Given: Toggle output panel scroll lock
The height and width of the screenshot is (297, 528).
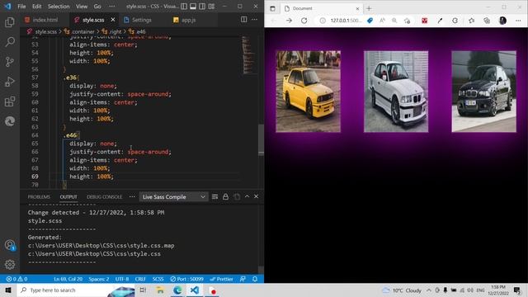Looking at the screenshot, I should (x=225, y=196).
